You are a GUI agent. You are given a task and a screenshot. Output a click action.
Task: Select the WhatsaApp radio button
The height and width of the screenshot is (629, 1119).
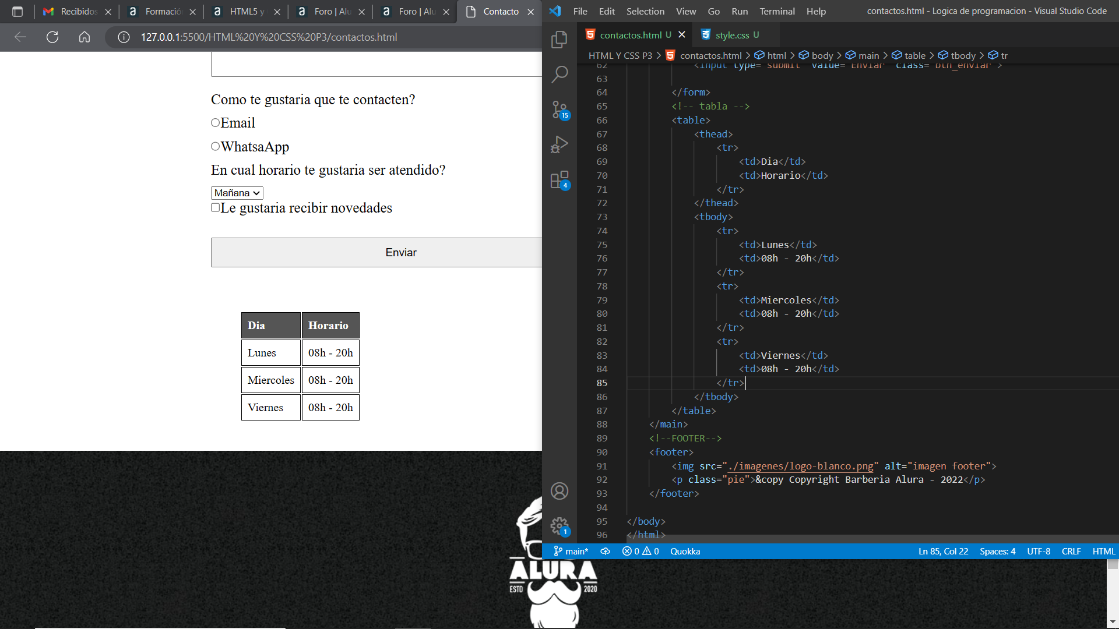215,146
